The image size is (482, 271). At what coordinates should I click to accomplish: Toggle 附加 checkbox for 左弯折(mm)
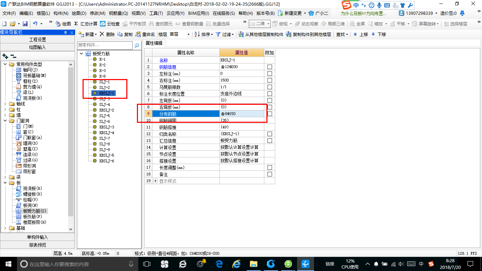(x=270, y=101)
